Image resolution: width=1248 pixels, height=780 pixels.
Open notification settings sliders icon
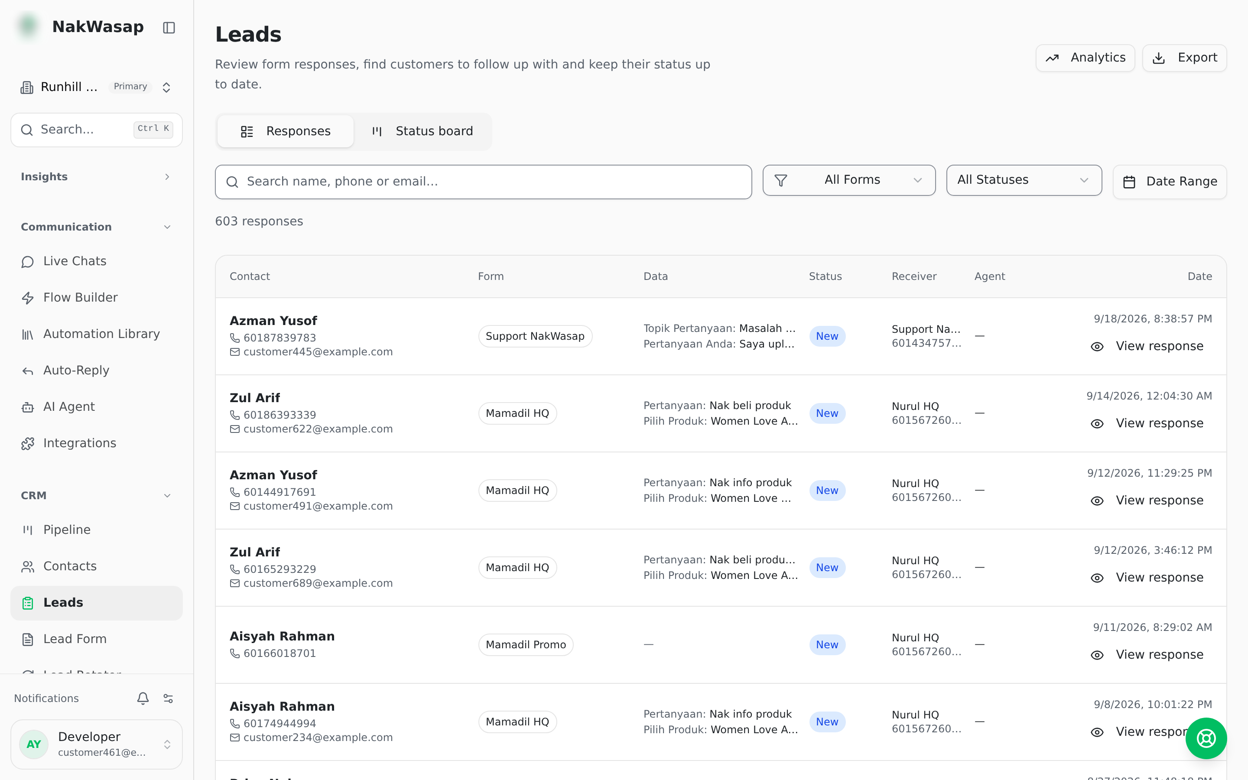pyautogui.click(x=168, y=698)
